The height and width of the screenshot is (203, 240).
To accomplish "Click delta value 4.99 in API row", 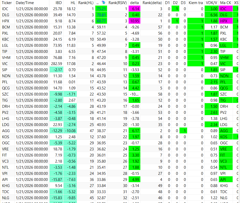I will click(134, 179).
